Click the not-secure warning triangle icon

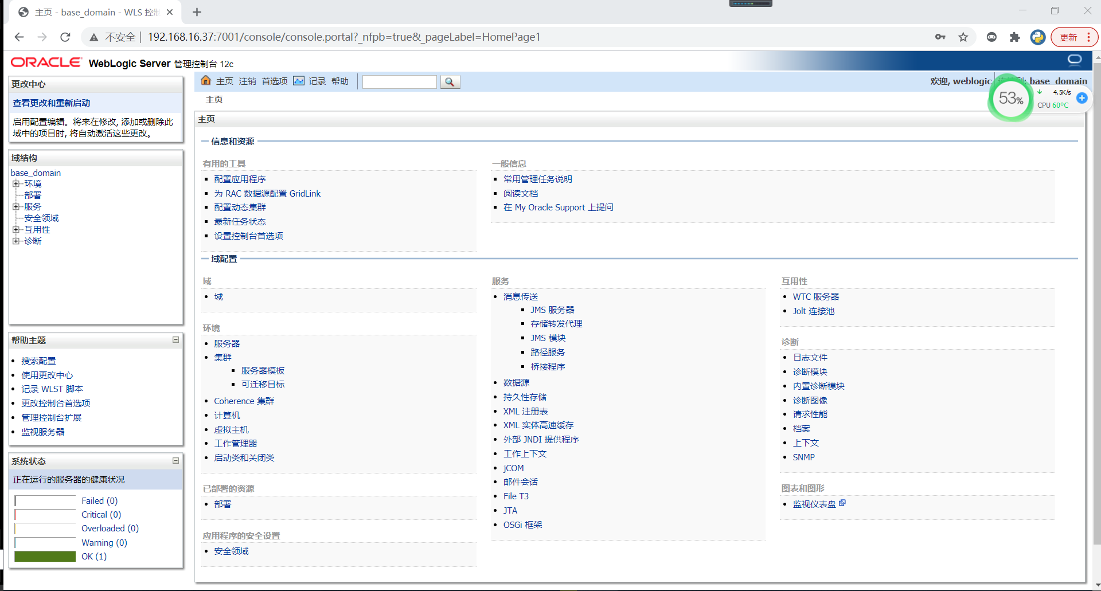[x=93, y=37]
